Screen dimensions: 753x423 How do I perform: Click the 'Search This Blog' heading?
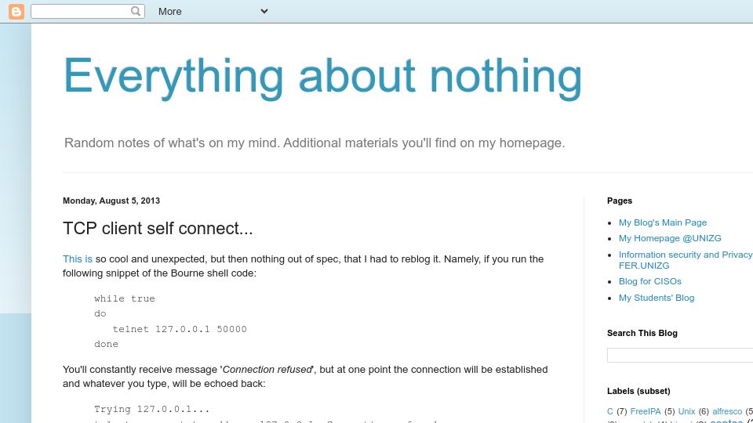642,334
